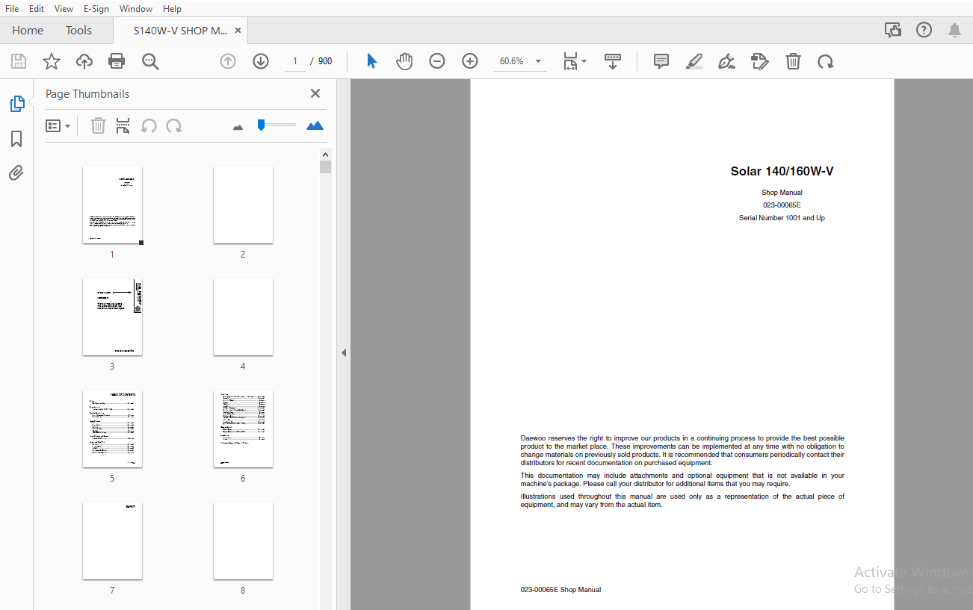The image size is (973, 610).
Task: Select page 7 thumbnail
Action: (112, 541)
